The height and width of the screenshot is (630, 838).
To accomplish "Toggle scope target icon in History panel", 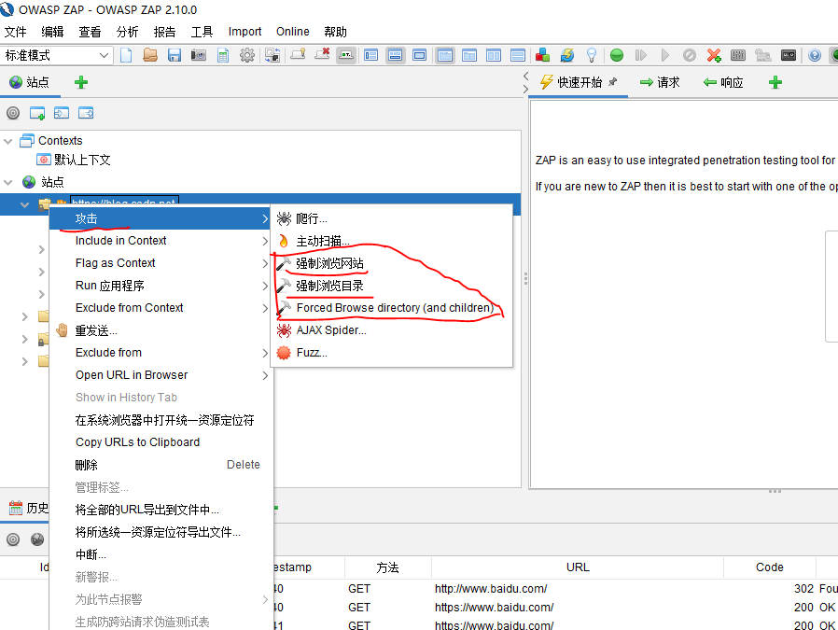I will [13, 539].
